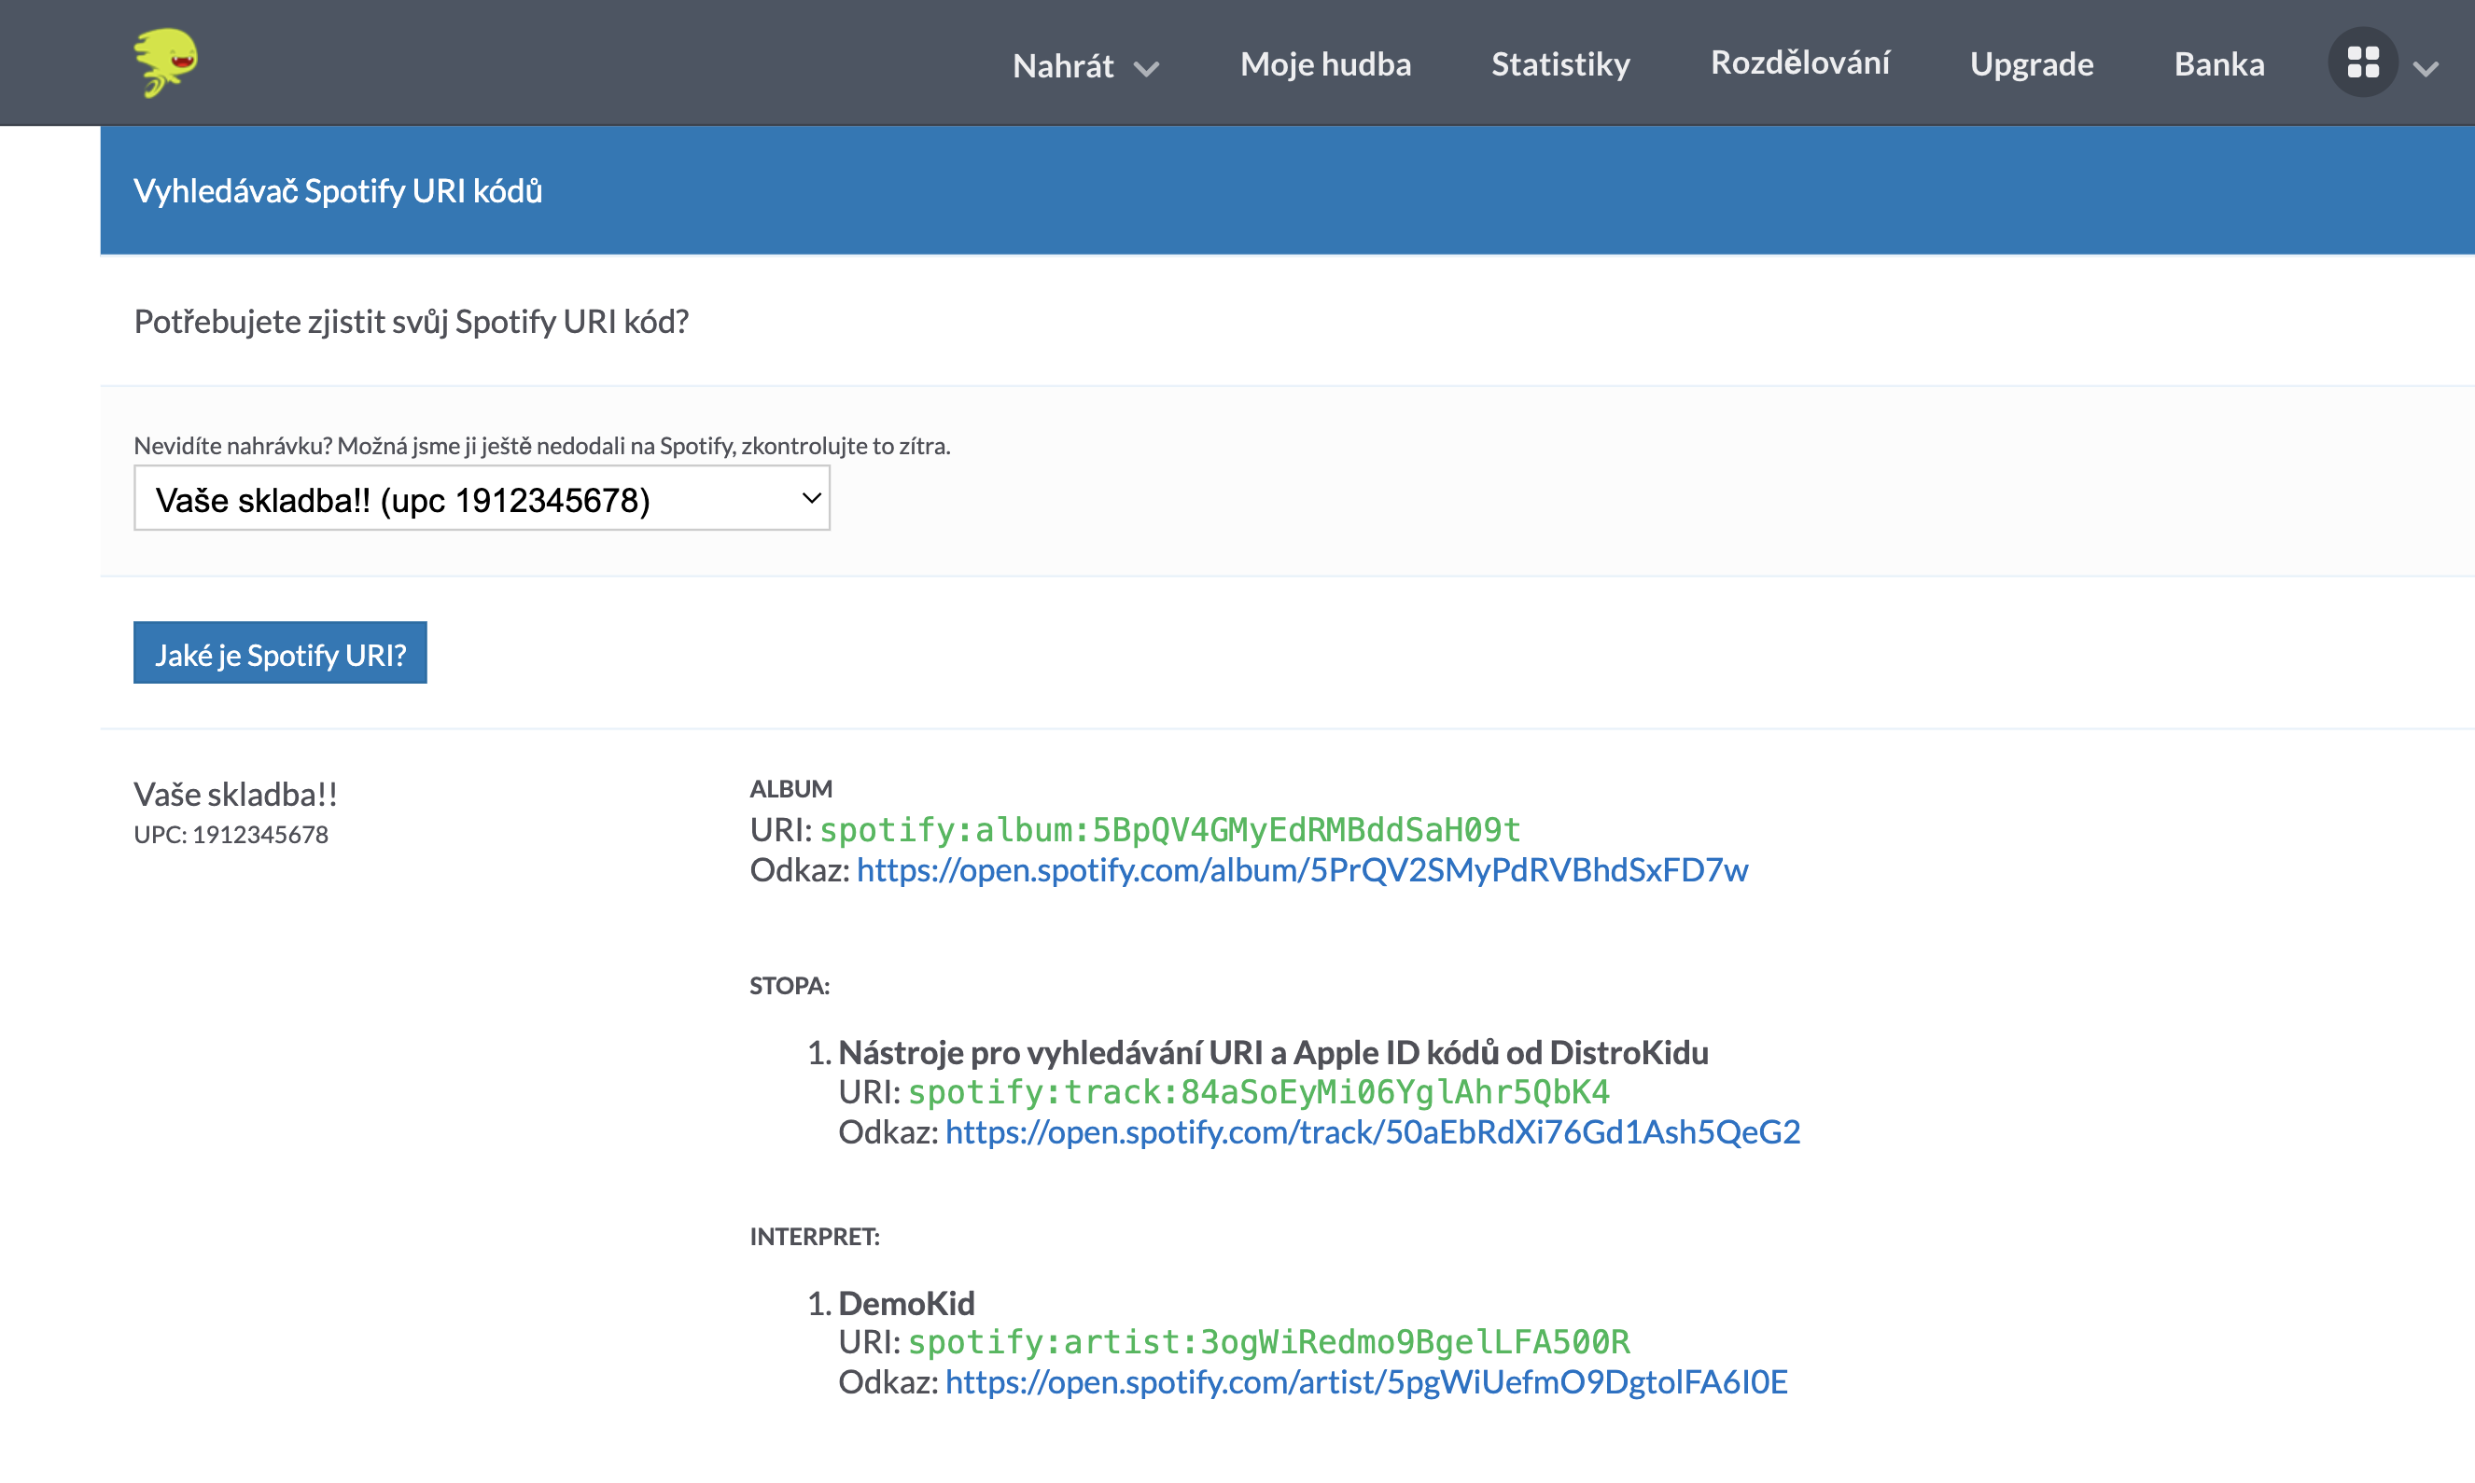Open the Spotify artist link
2475x1483 pixels.
point(1366,1381)
